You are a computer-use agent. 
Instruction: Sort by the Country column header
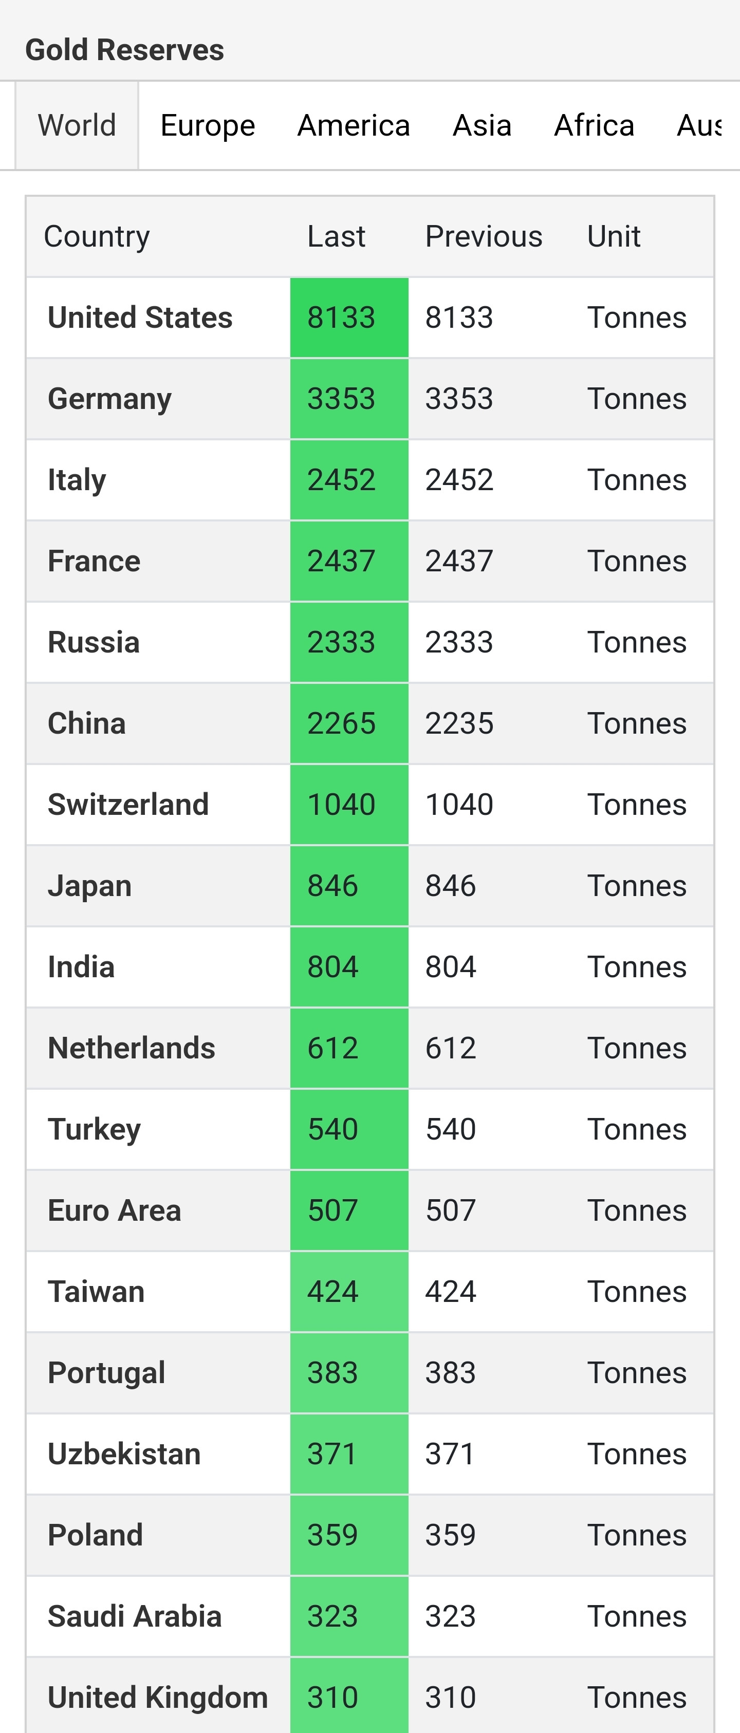tap(97, 236)
